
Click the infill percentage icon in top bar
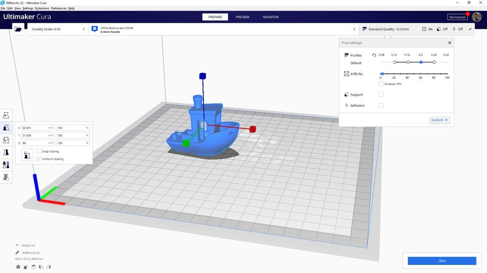click(424, 29)
